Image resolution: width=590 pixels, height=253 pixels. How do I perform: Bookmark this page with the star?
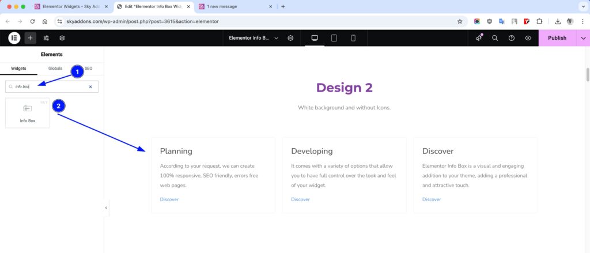459,21
